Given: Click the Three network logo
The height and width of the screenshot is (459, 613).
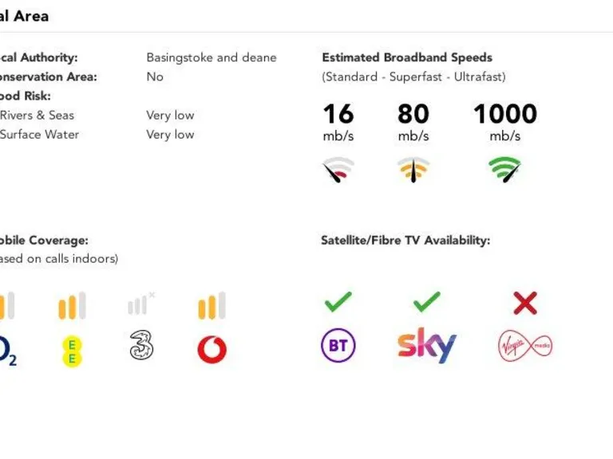Looking at the screenshot, I should point(141,344).
